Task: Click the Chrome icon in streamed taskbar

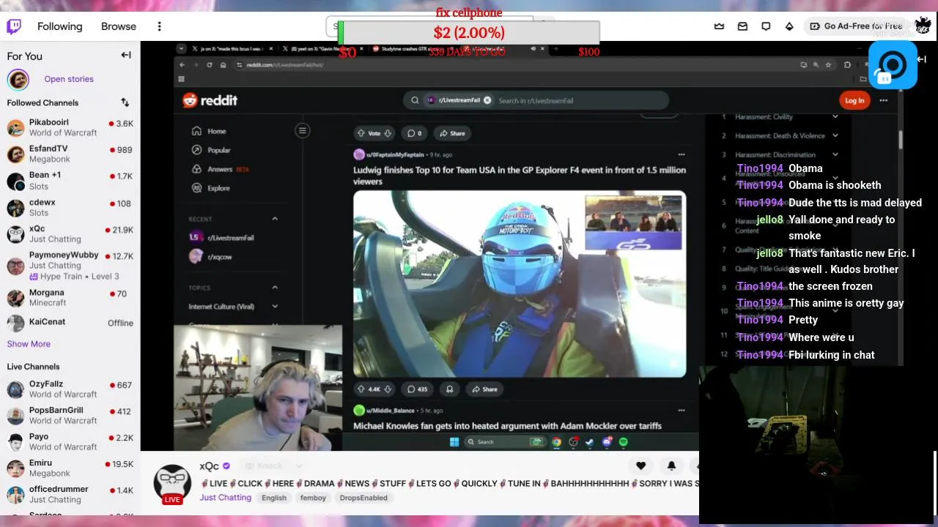Action: 557,442
